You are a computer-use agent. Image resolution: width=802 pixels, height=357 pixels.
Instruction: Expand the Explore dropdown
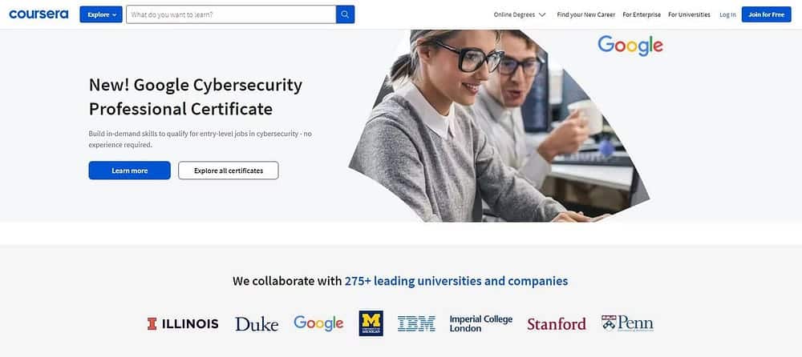[101, 14]
